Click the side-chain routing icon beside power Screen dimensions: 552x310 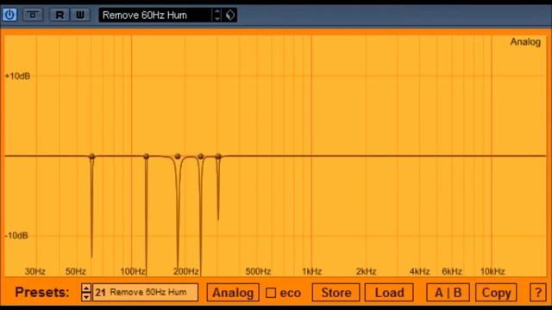coord(33,15)
